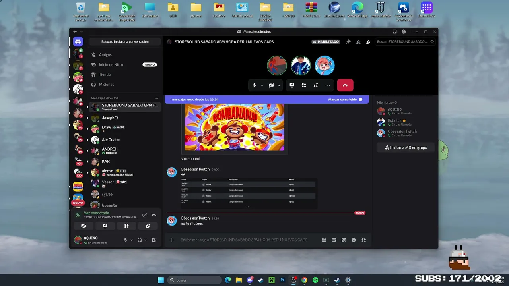This screenshot has width=509, height=286.
Task: View ObsessionTwitch in members list
Action: pyautogui.click(x=406, y=133)
